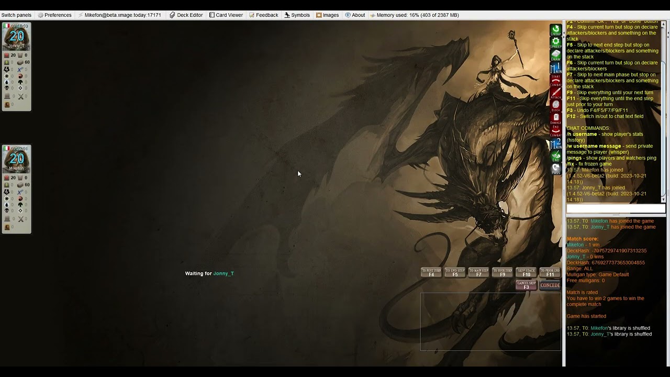Select the End step phase icon
The image size is (670, 377).
(x=555, y=156)
